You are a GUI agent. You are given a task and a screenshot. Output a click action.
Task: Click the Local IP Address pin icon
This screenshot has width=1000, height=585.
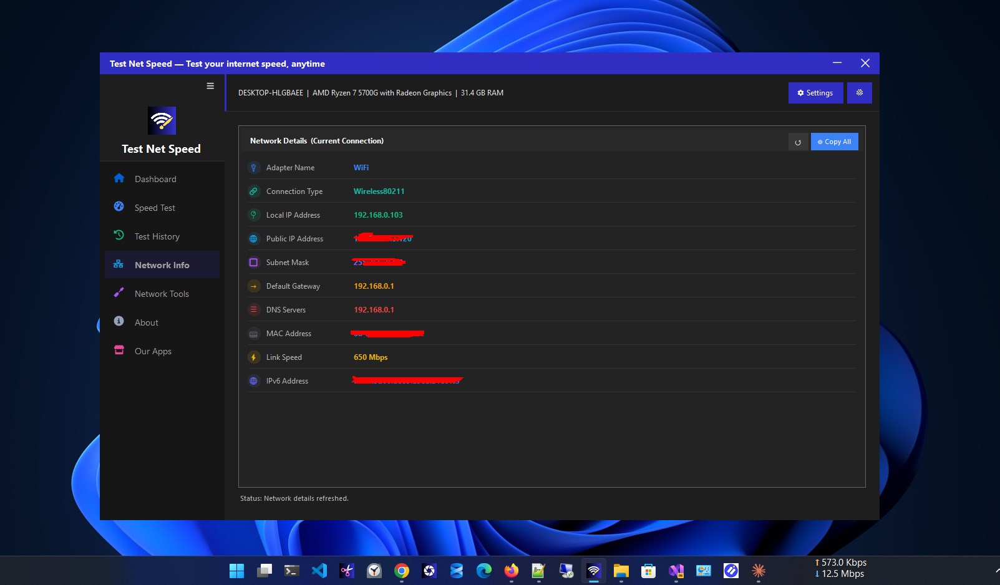click(253, 215)
